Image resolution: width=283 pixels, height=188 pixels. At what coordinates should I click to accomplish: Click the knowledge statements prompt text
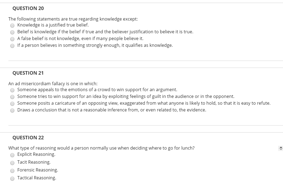[x=73, y=19]
